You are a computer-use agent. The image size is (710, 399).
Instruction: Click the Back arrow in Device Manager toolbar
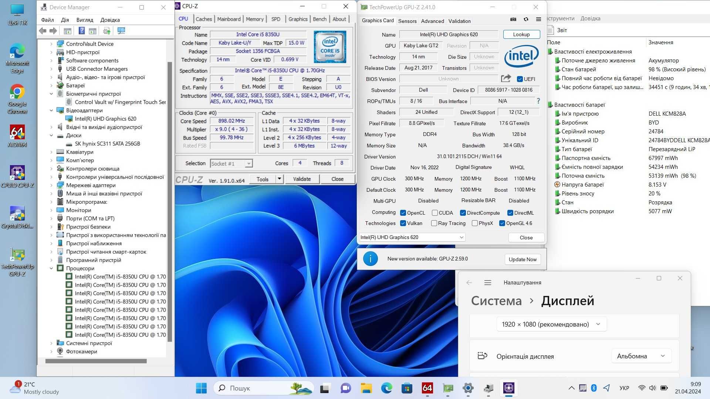pyautogui.click(x=43, y=31)
